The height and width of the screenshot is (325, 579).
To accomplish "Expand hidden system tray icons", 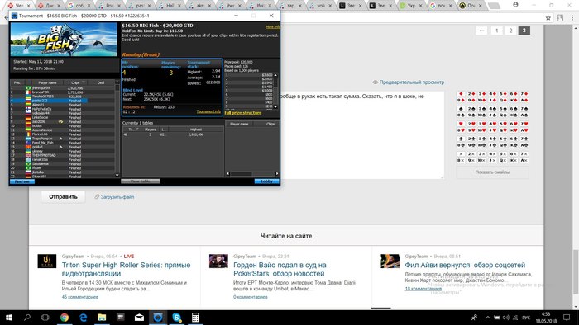I will [x=487, y=318].
